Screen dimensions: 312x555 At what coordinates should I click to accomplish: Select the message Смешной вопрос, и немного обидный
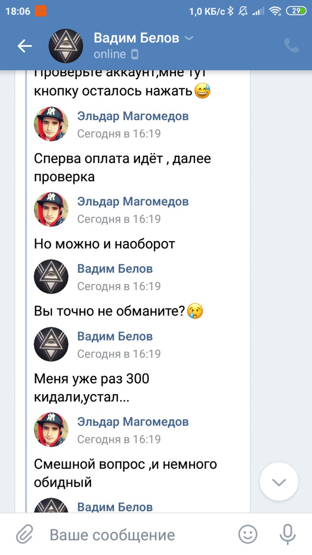[125, 473]
